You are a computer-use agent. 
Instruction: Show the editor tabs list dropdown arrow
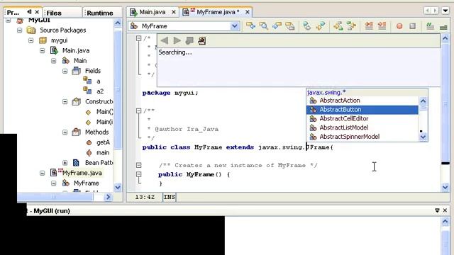(x=445, y=11)
